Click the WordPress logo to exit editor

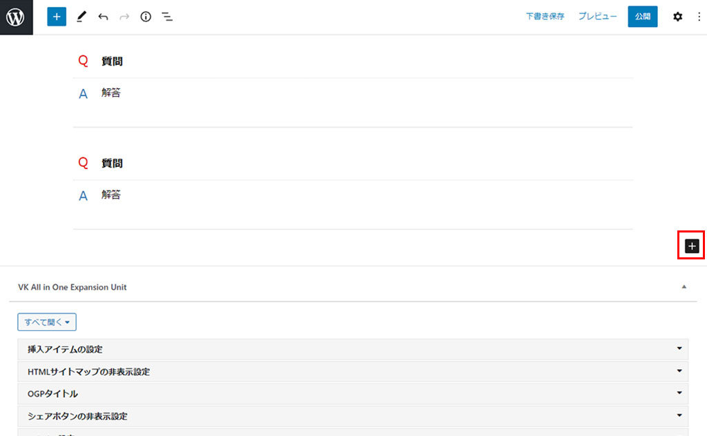click(16, 17)
